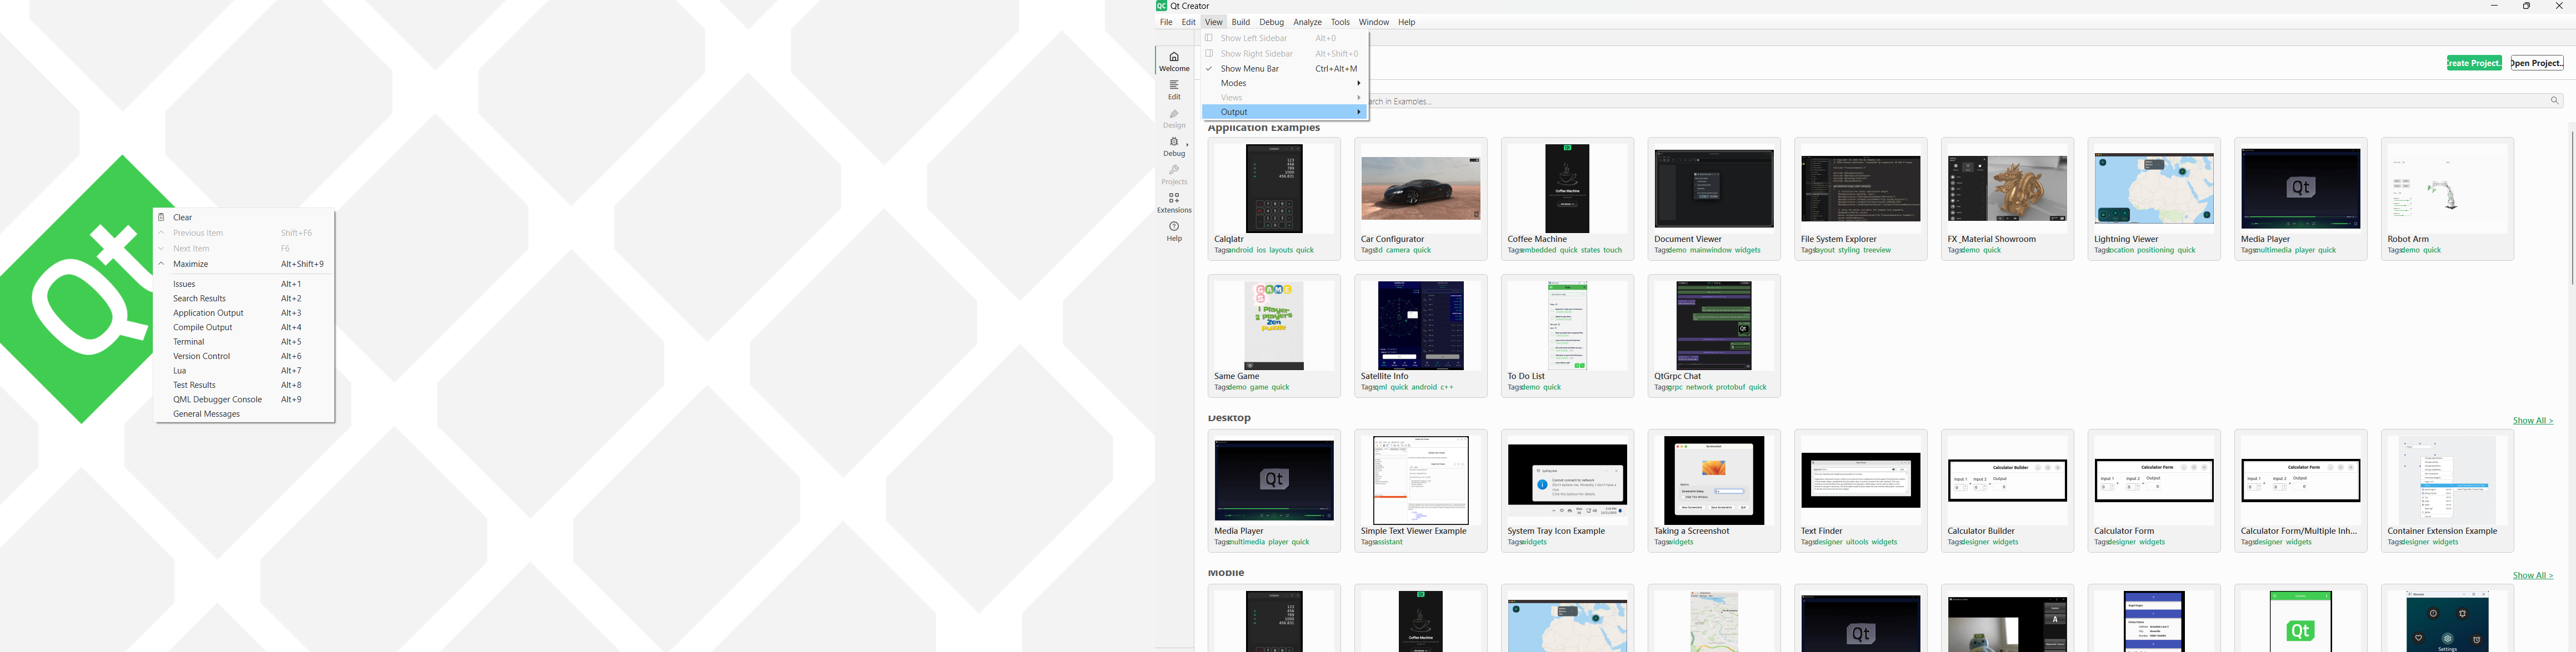2576x652 pixels.
Task: Open the Text Finder example
Action: click(1861, 491)
